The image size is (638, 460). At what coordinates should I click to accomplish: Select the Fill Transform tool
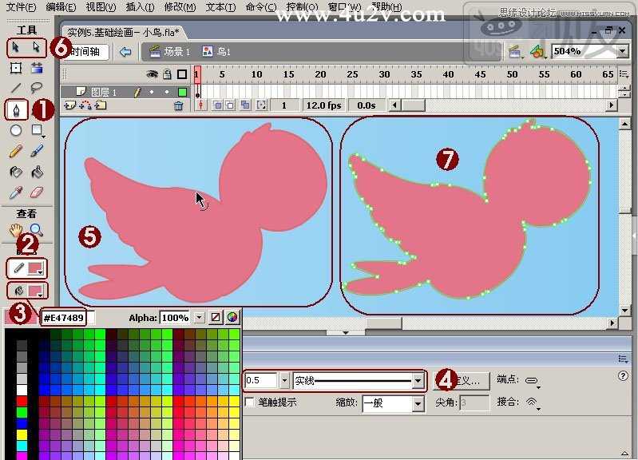click(x=37, y=68)
